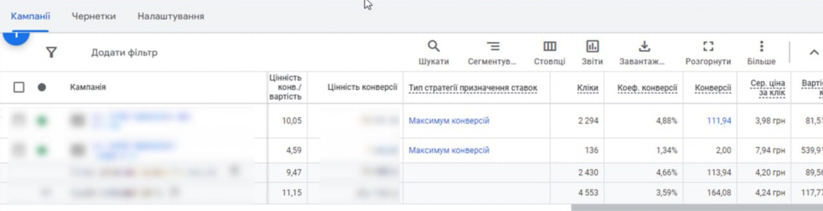This screenshot has width=823, height=211.
Task: Click the 4 553 clicks total
Action: 588,193
